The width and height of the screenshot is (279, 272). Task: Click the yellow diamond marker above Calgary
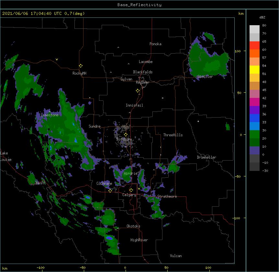(x=131, y=190)
